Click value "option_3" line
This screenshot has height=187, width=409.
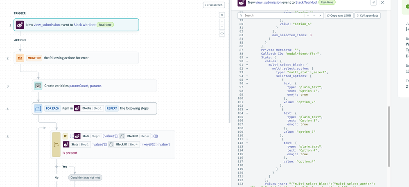299,132
